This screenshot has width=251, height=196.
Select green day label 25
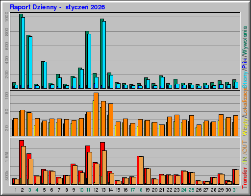(x=191, y=190)
